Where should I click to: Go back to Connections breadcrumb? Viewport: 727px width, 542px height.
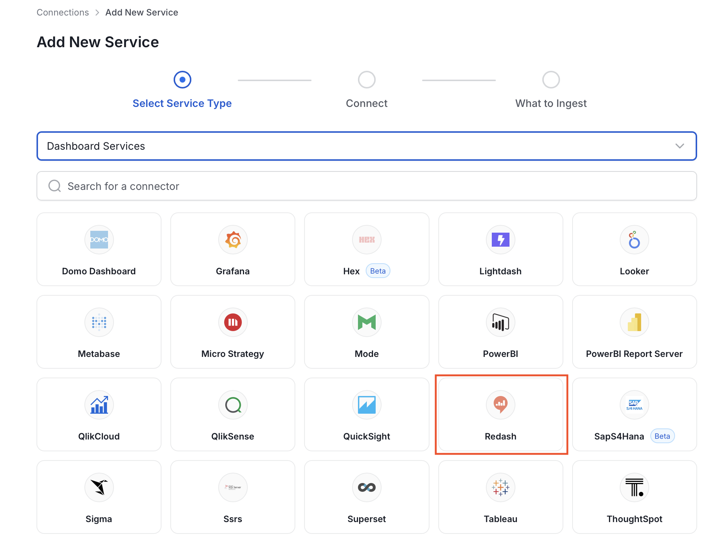(x=63, y=13)
